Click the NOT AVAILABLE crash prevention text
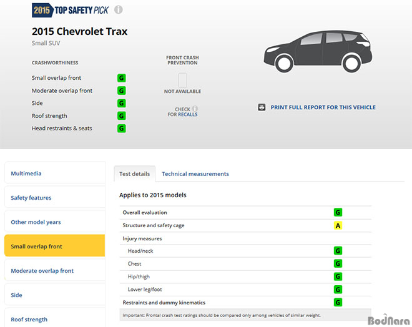The height and width of the screenshot is (327, 412). tap(183, 91)
